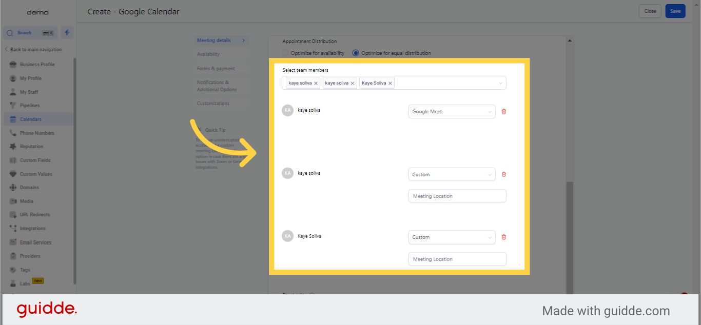
Task: Switch to the Availability tab
Action: click(208, 54)
